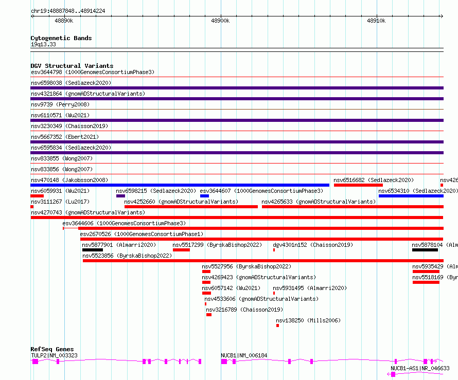This screenshot has height=380, width=458.
Task: Open the nsv4533606 gnomADStructuralVariants label
Action: 261,299
